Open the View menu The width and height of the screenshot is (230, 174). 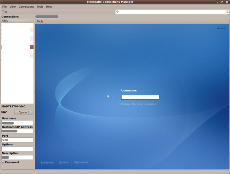tap(13, 7)
